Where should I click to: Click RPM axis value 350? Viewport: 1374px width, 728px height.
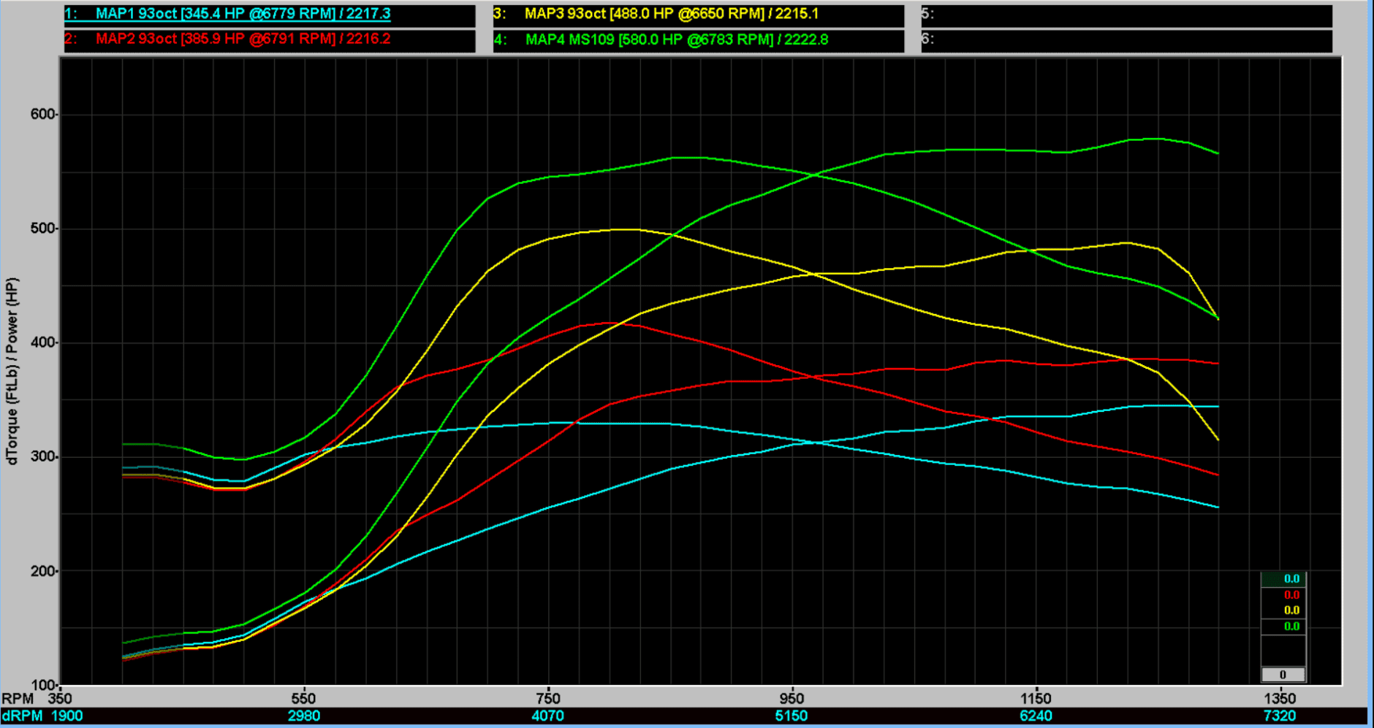coord(60,699)
